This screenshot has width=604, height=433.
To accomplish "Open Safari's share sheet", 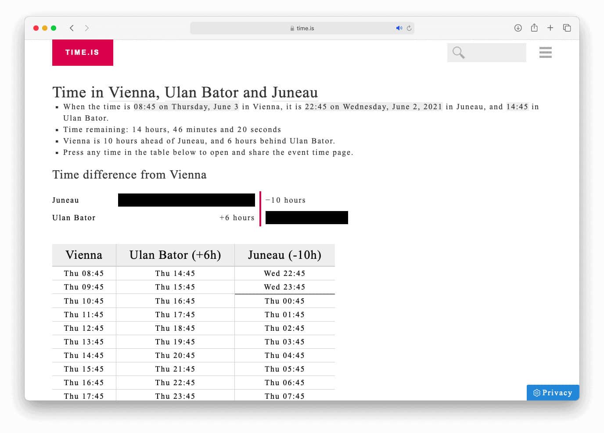I will tap(534, 28).
